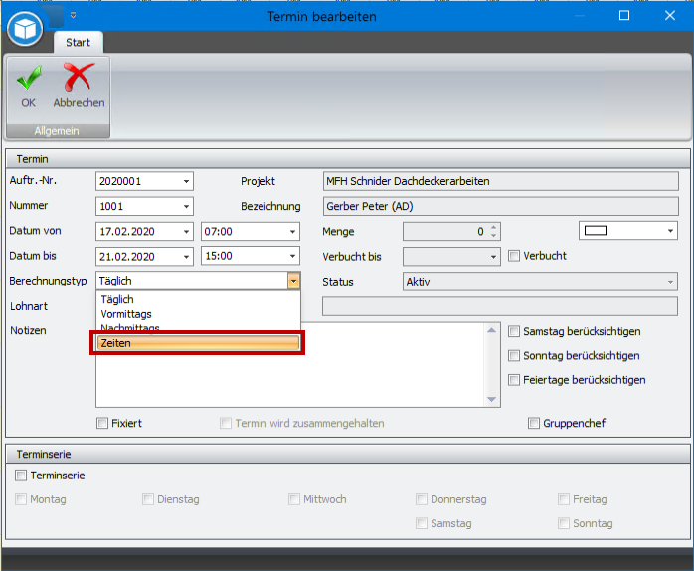694x571 pixels.
Task: Open the Verbucht bis date dropdown
Action: (493, 257)
